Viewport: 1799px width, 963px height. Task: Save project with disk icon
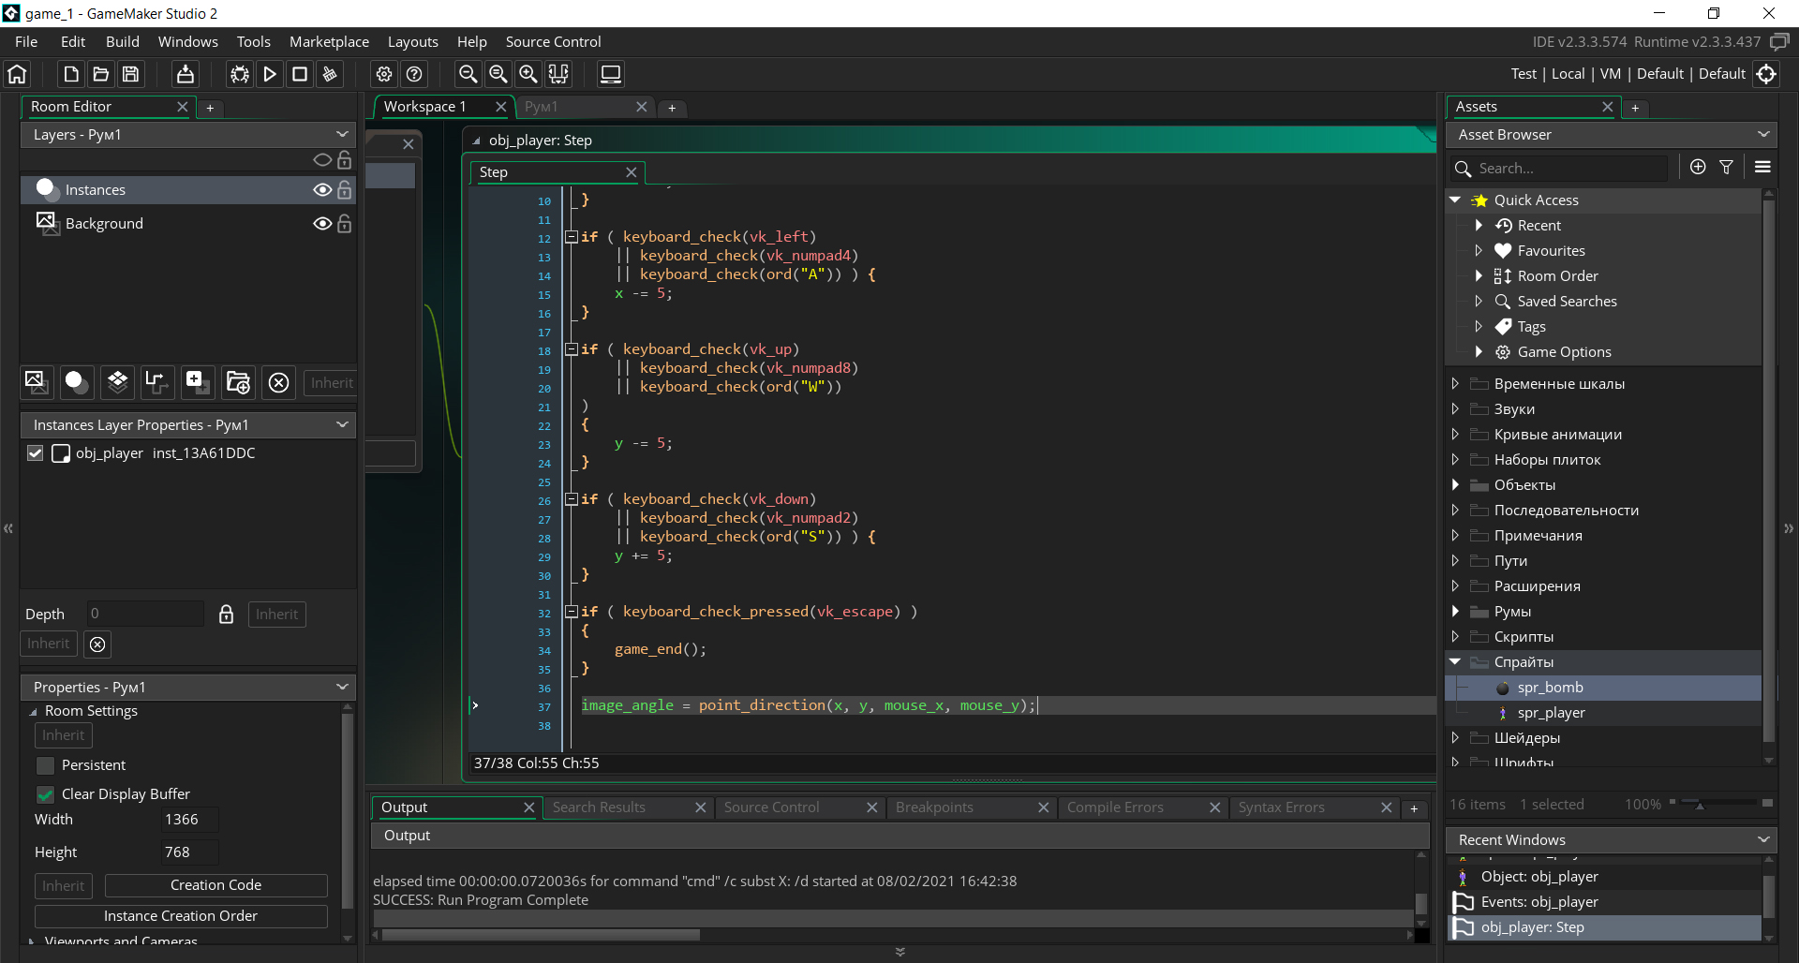click(x=131, y=74)
